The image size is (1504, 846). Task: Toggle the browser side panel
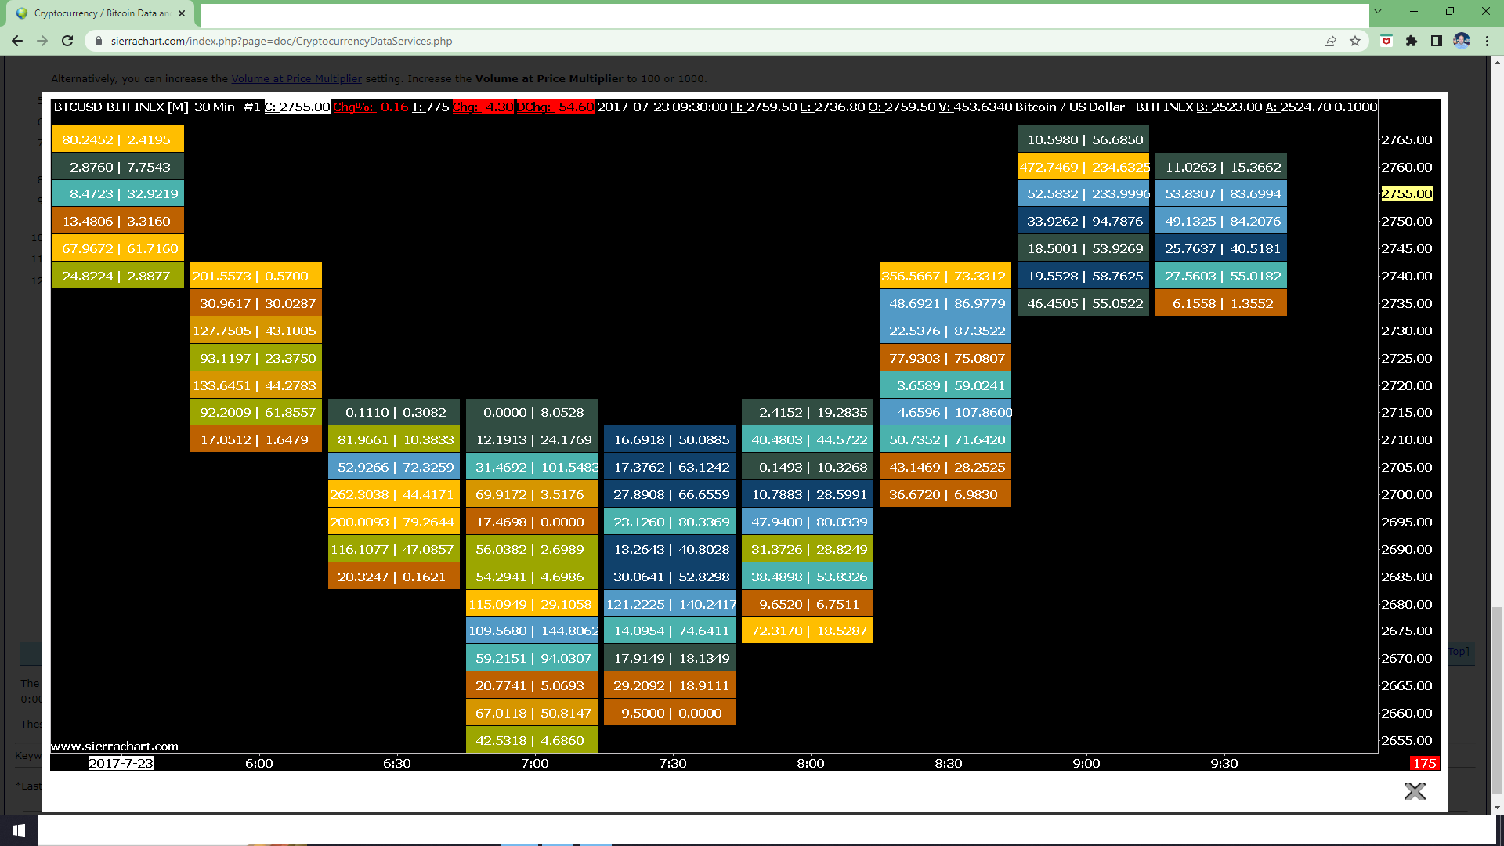(1437, 41)
